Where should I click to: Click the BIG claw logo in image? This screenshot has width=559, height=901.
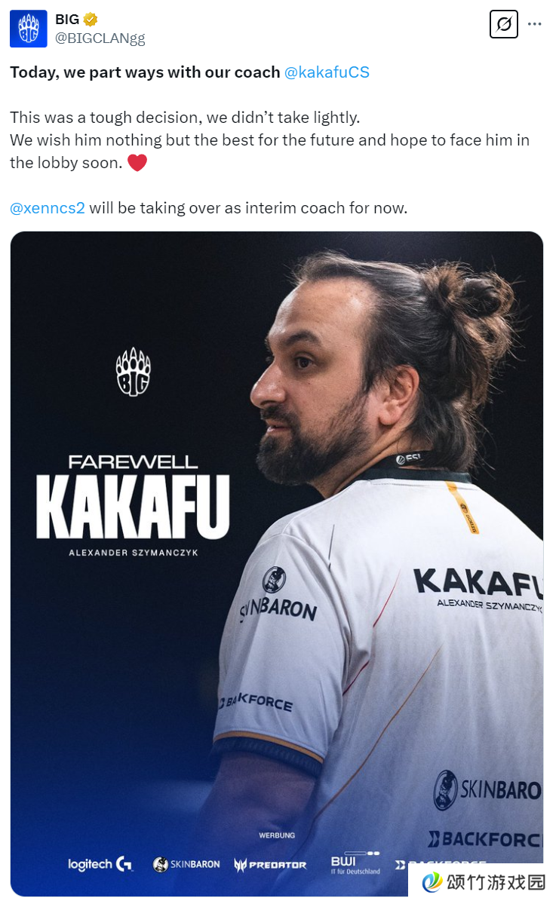click(x=134, y=372)
